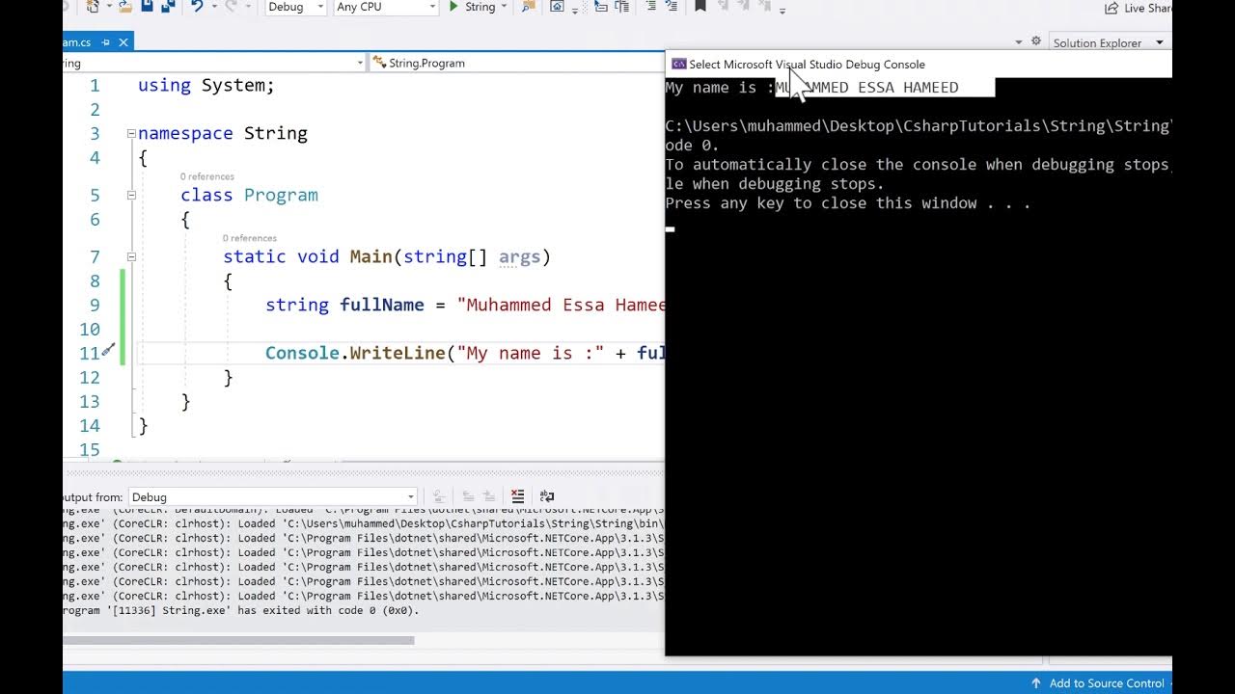
Task: Open the Solution Explorer tab
Action: coord(1097,42)
